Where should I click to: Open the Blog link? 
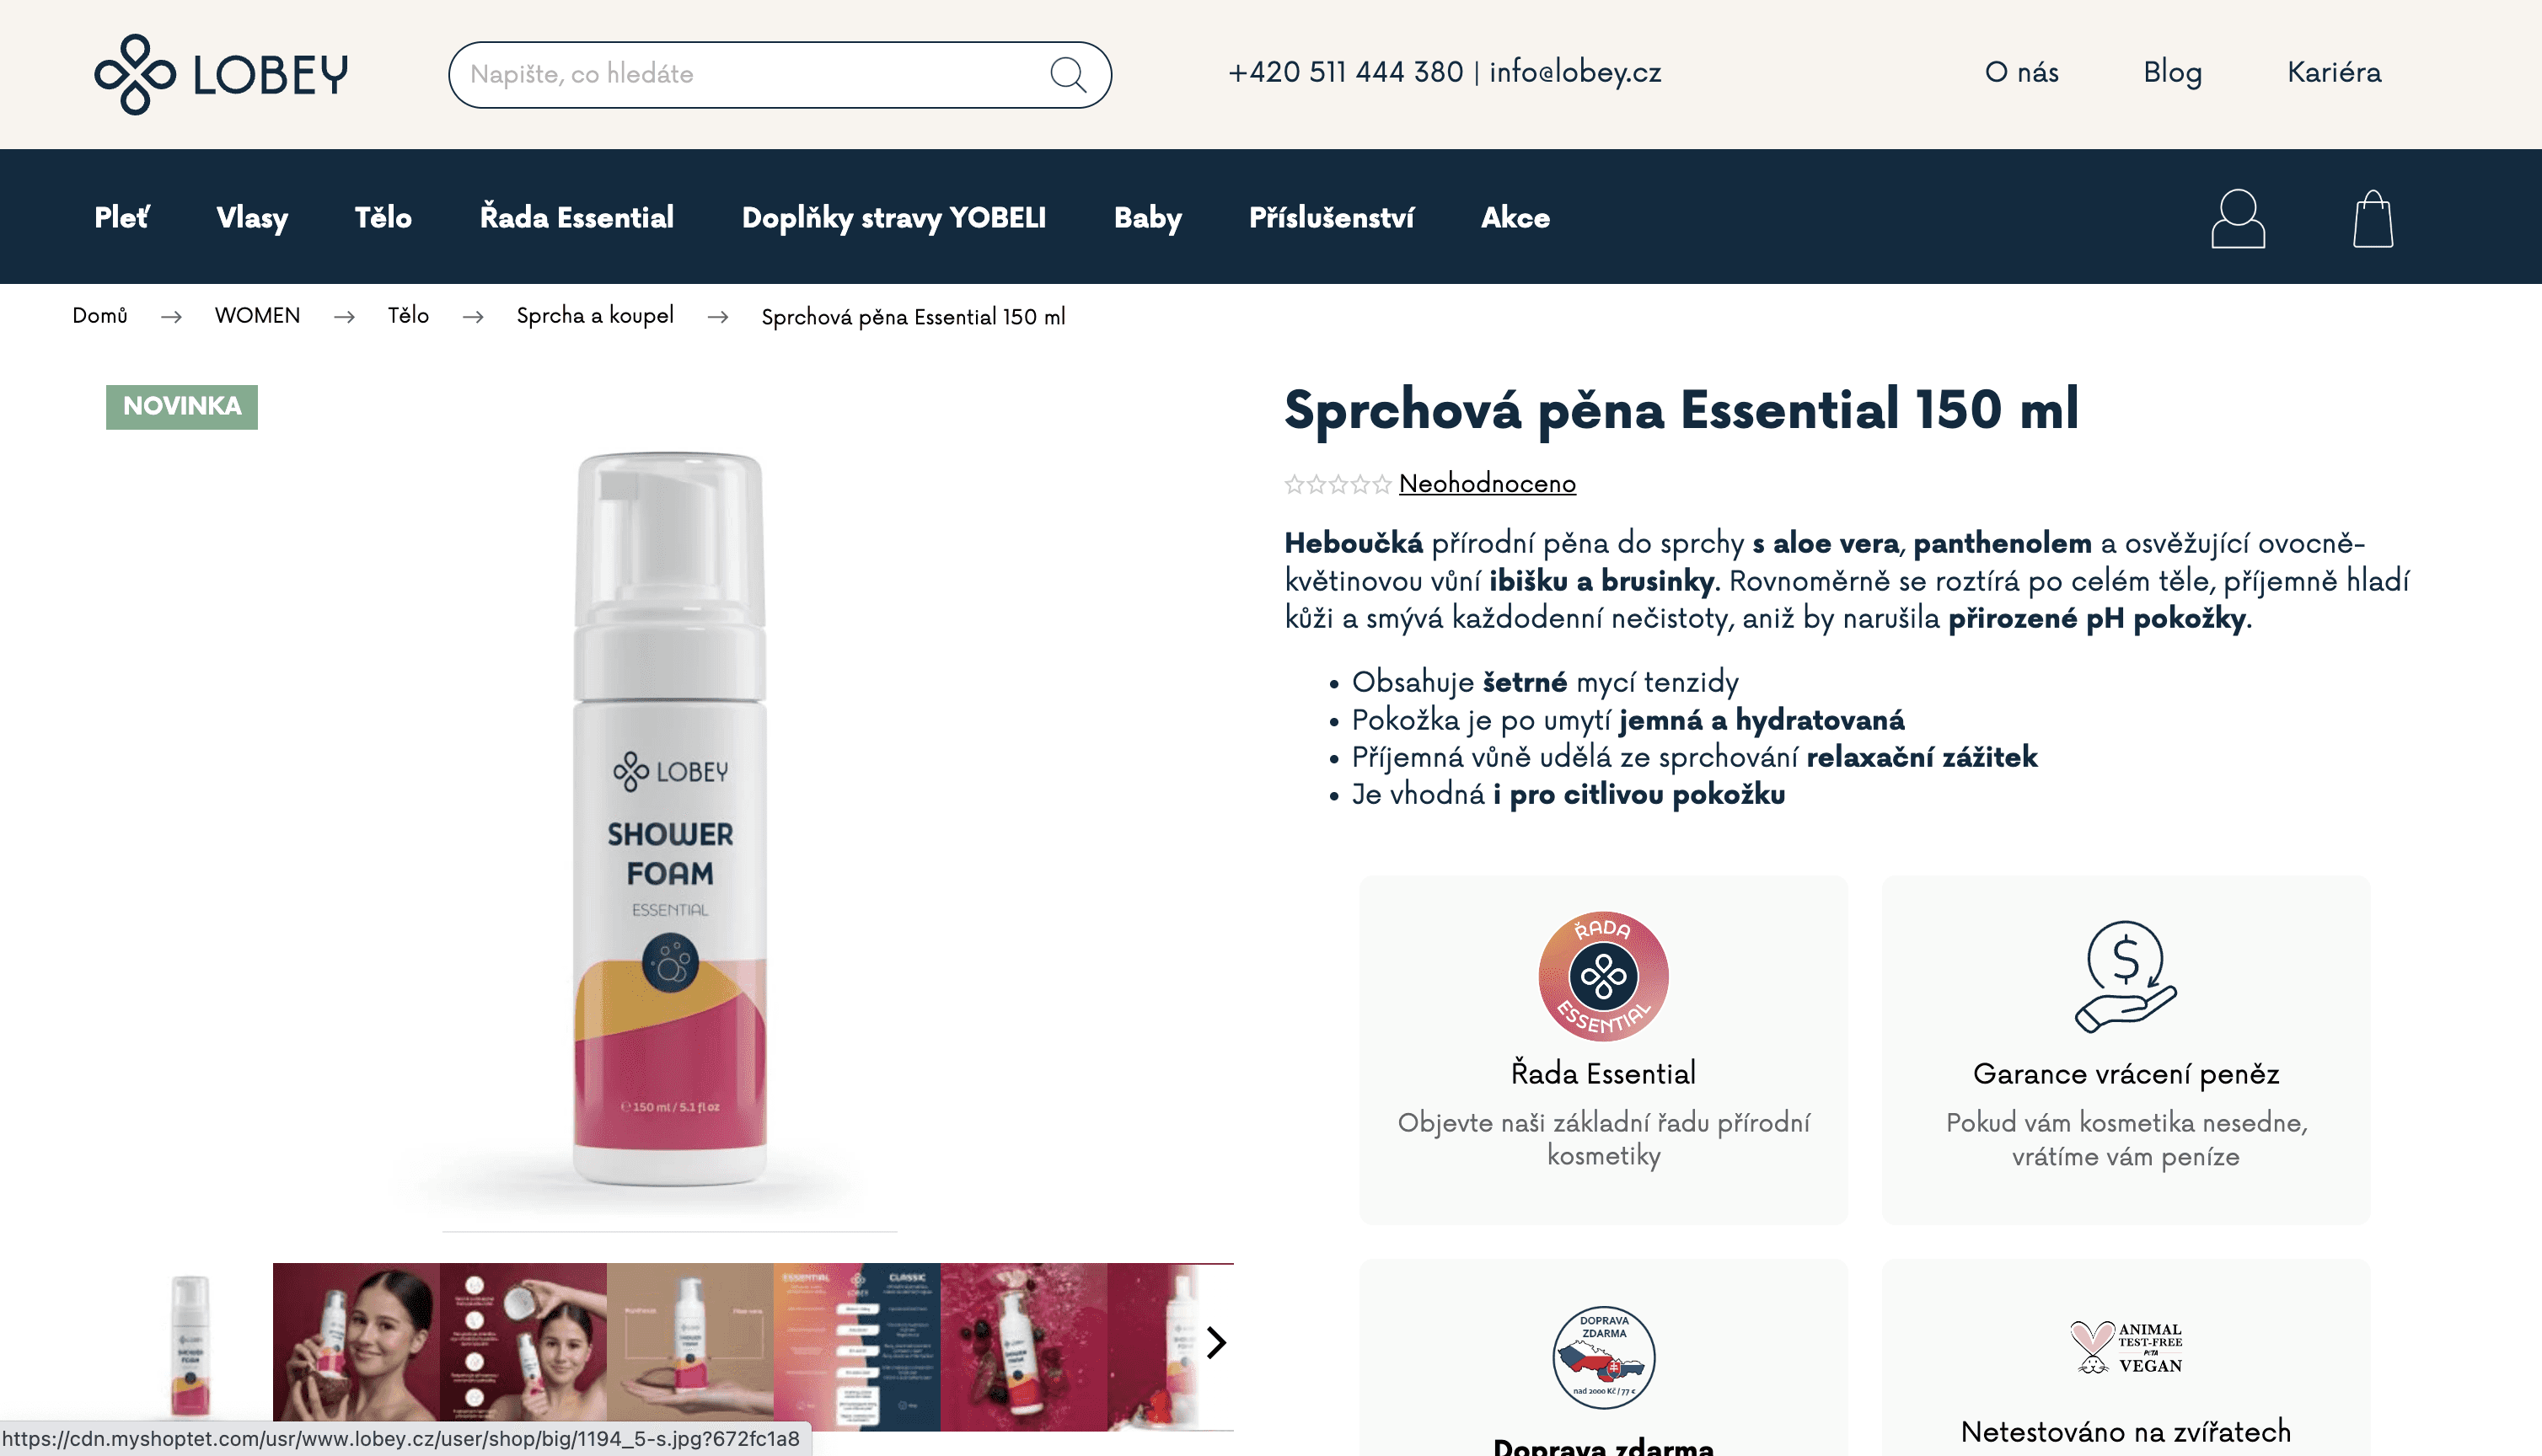tap(2172, 72)
